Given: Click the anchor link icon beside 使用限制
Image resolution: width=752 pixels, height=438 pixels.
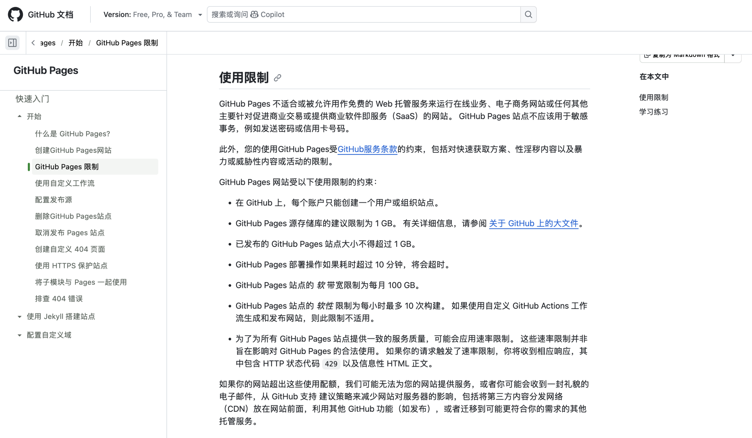Looking at the screenshot, I should click(x=278, y=78).
